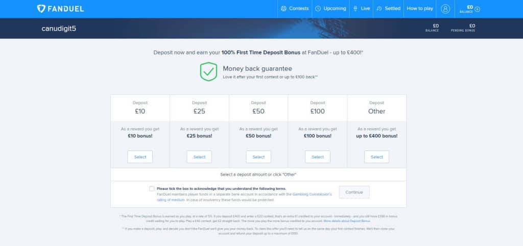Select the £100 deposit option
Image resolution: width=523 pixels, height=246 pixels.
pyautogui.click(x=318, y=157)
